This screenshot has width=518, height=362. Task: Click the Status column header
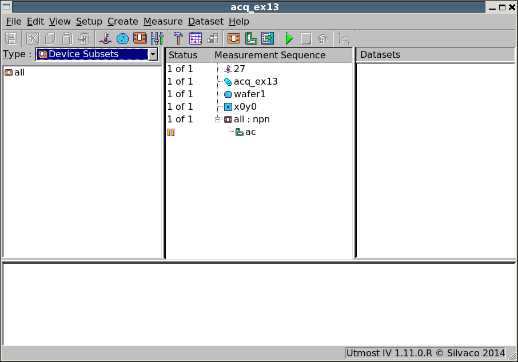189,55
